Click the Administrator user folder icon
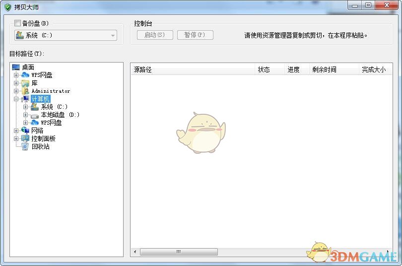This screenshot has width=402, height=266. [x=25, y=91]
